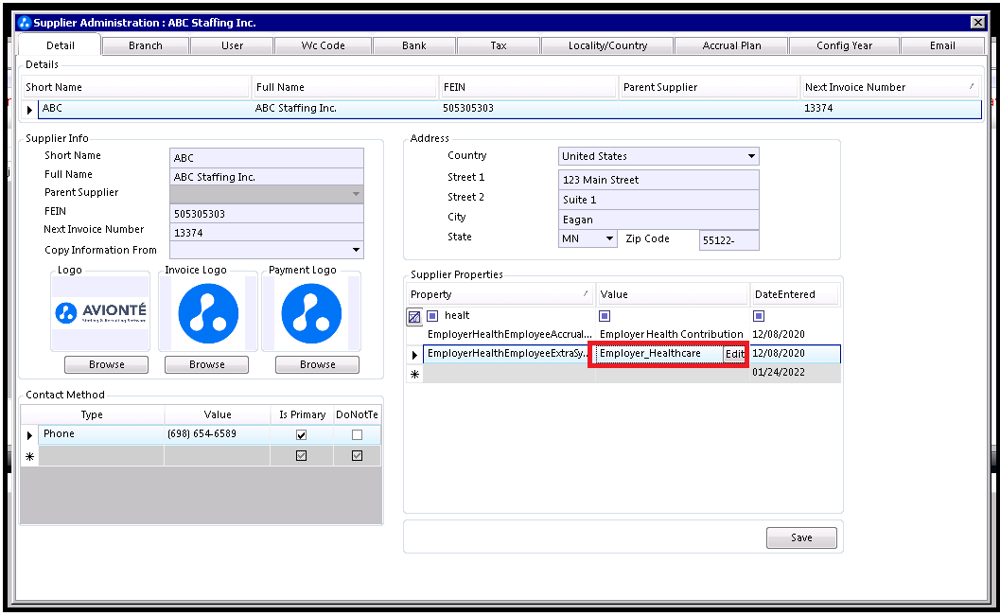Open the Wc Code tab
The height and width of the screenshot is (616, 1000).
[324, 46]
